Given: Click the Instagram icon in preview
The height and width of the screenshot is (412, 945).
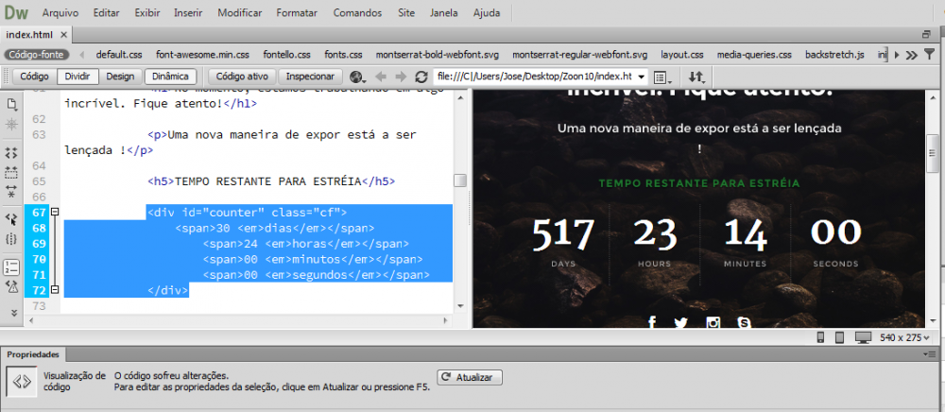Looking at the screenshot, I should click(x=713, y=322).
